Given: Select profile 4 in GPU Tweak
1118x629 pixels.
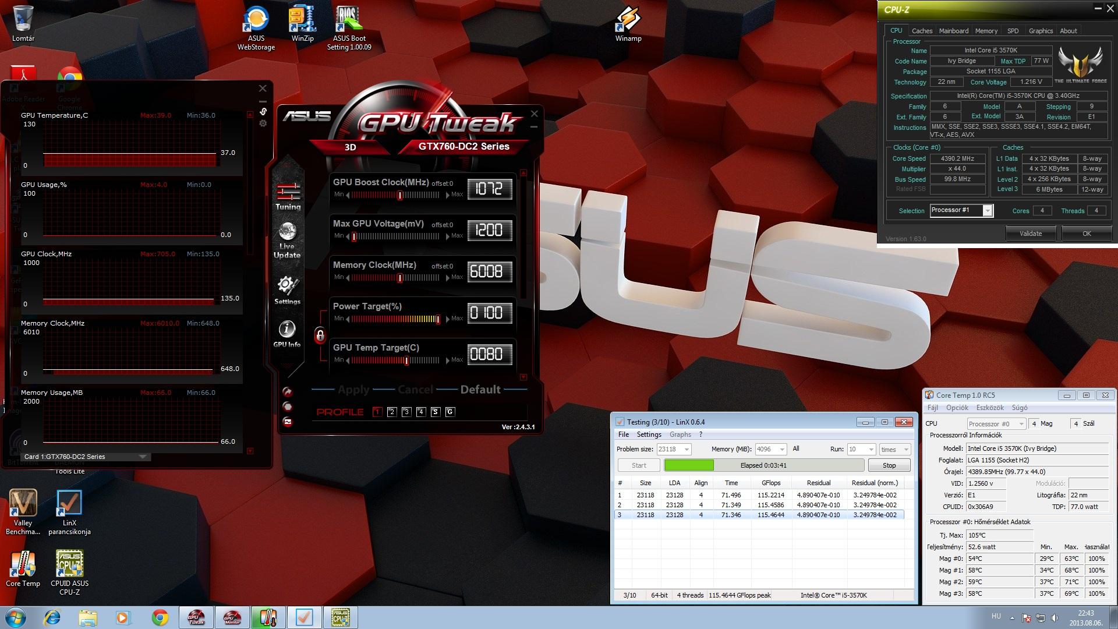Looking at the screenshot, I should click(421, 412).
